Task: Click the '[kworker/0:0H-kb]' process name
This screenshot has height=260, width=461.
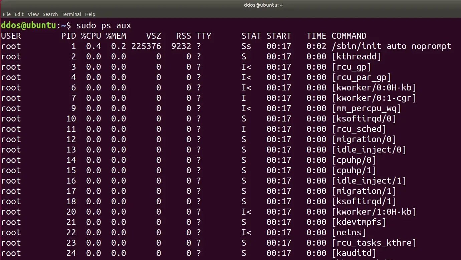Action: [374, 87]
